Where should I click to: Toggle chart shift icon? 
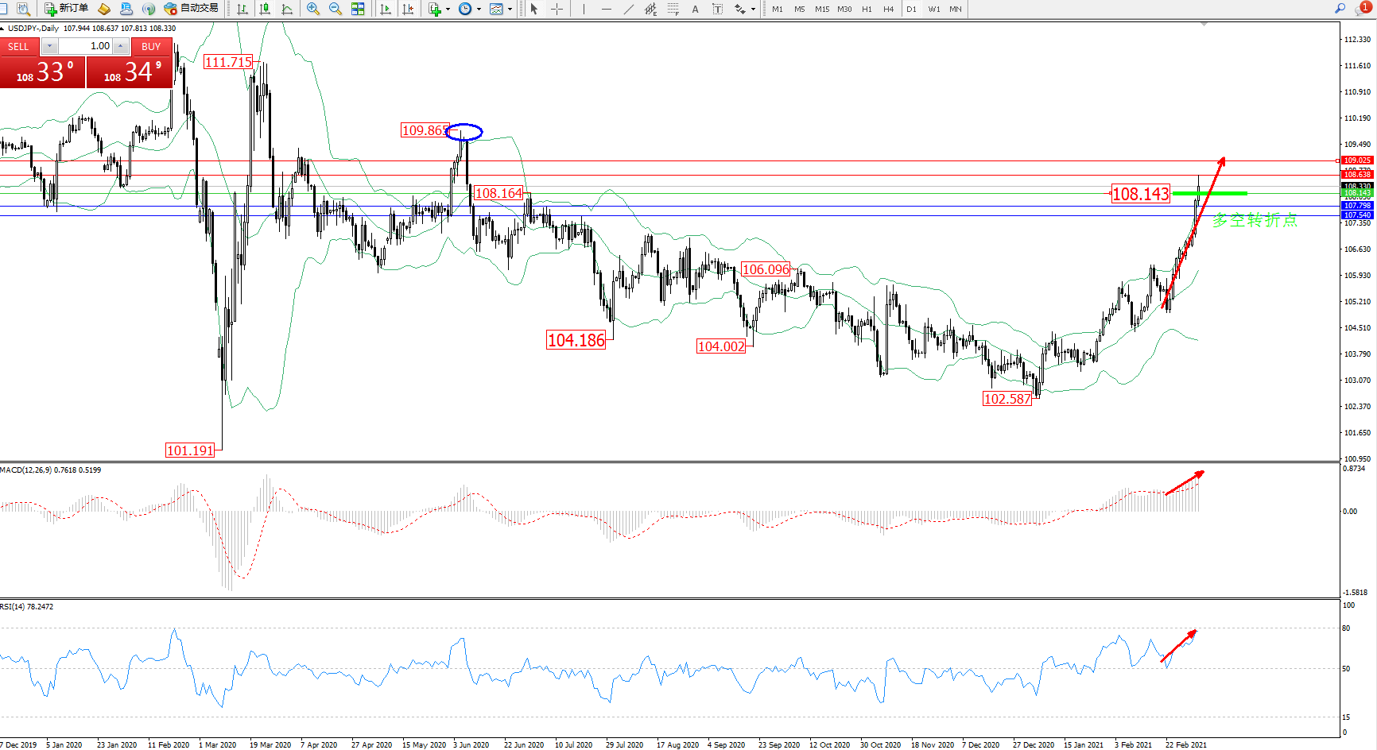click(x=408, y=9)
